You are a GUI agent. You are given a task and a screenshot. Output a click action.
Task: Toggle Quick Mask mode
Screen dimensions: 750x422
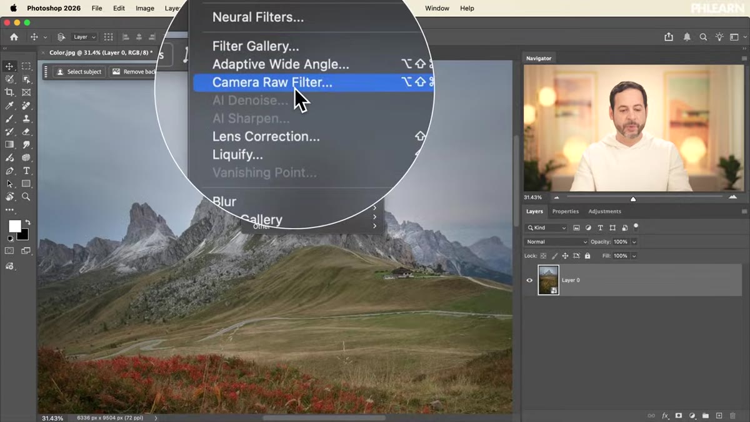(9, 251)
